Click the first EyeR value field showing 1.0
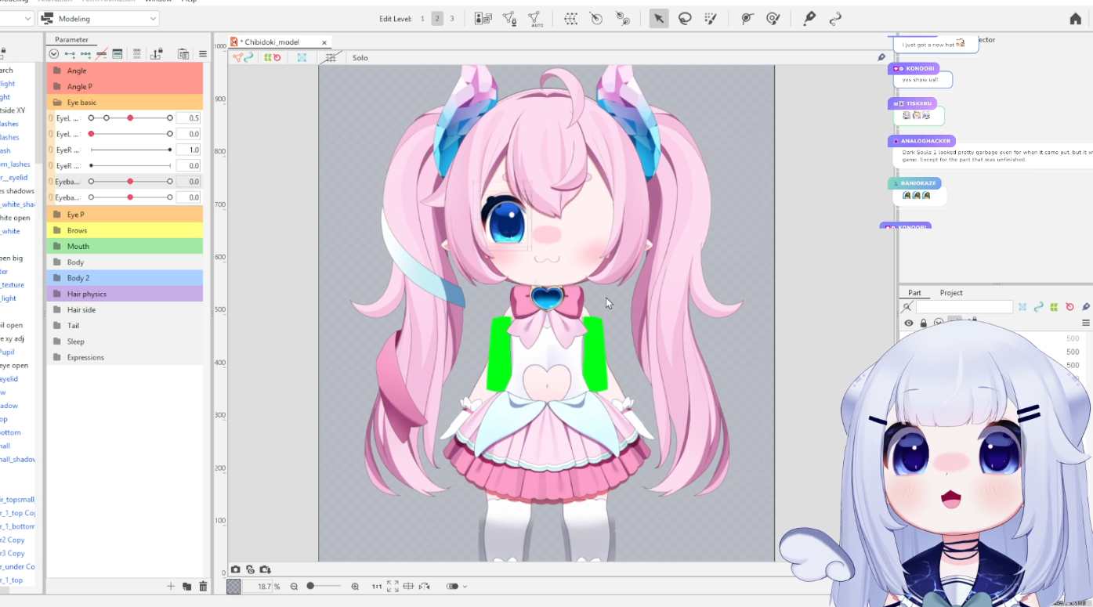Image resolution: width=1093 pixels, height=607 pixels. click(188, 150)
